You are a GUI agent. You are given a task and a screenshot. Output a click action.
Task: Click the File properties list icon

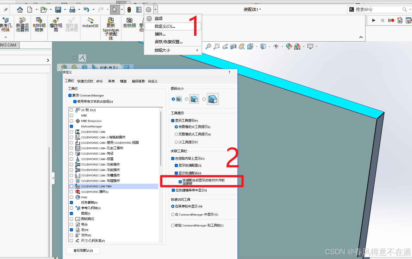[139, 10]
